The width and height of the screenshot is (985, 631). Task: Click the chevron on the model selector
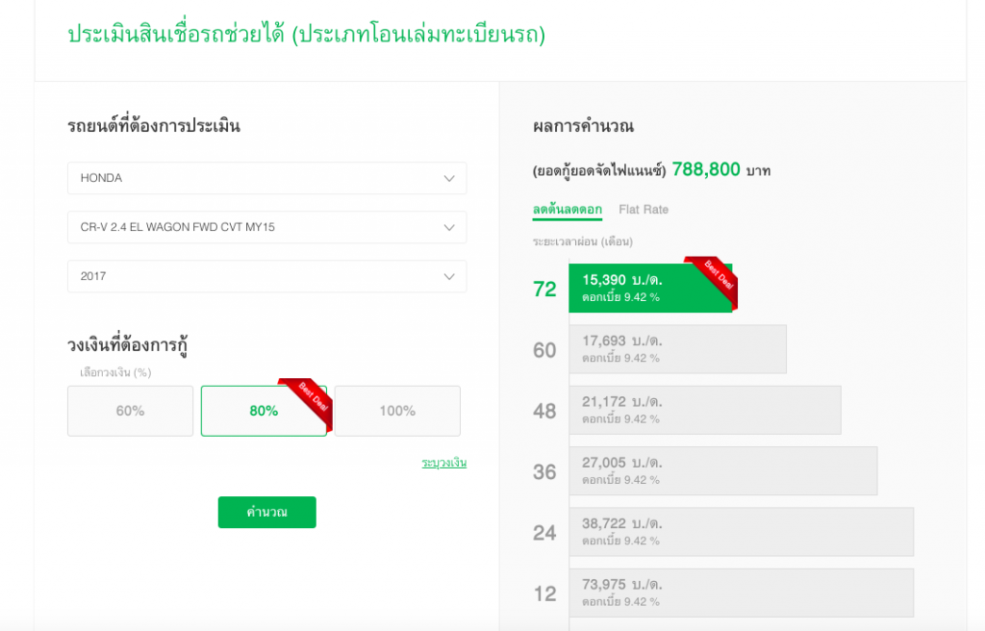click(448, 227)
